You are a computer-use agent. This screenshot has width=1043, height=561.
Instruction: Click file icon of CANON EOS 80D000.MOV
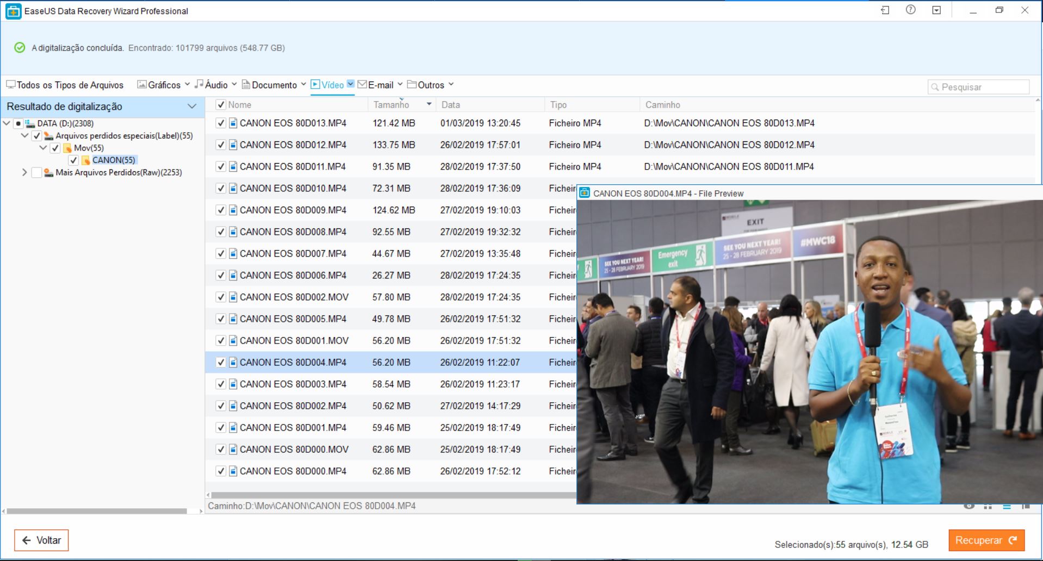233,449
